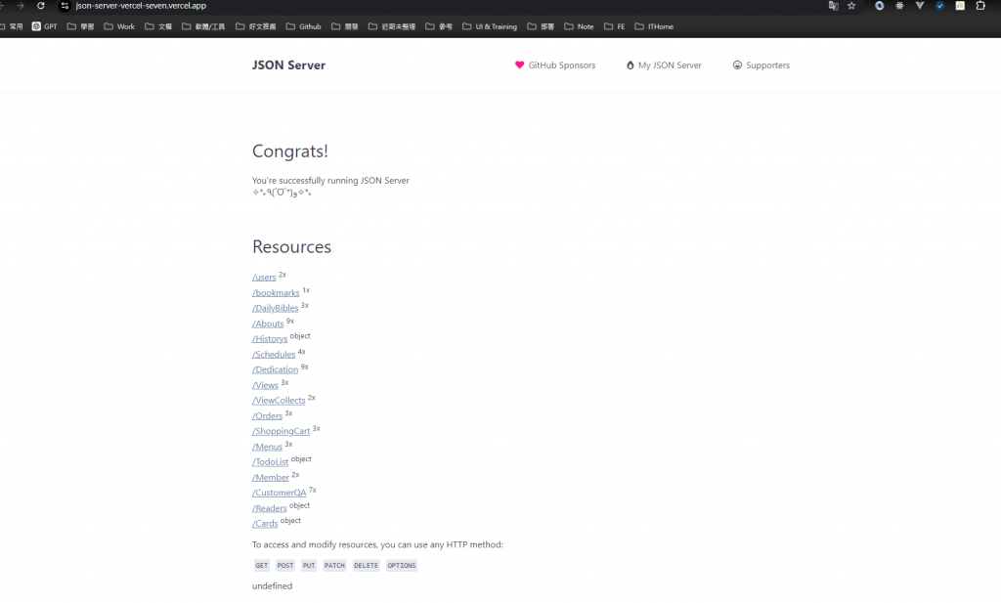Open the /CustomerQA resource link
Screen dimensions: 1001x603
tap(280, 493)
